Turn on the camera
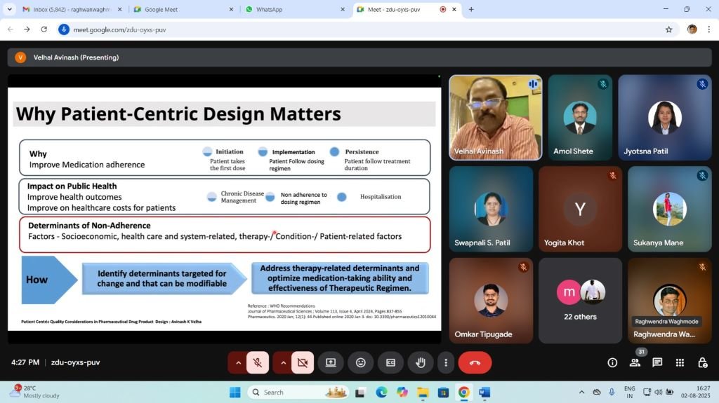The height and width of the screenshot is (403, 719). (303, 362)
